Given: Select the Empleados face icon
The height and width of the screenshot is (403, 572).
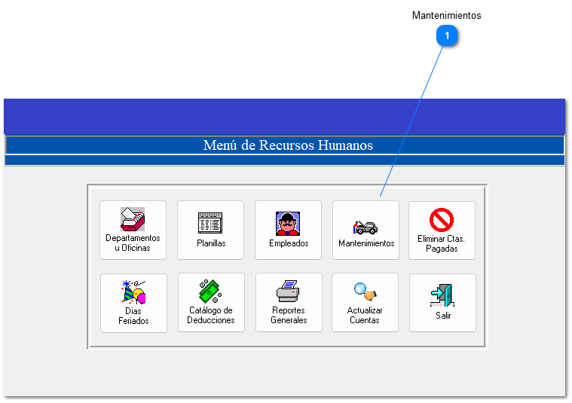Looking at the screenshot, I should [288, 223].
